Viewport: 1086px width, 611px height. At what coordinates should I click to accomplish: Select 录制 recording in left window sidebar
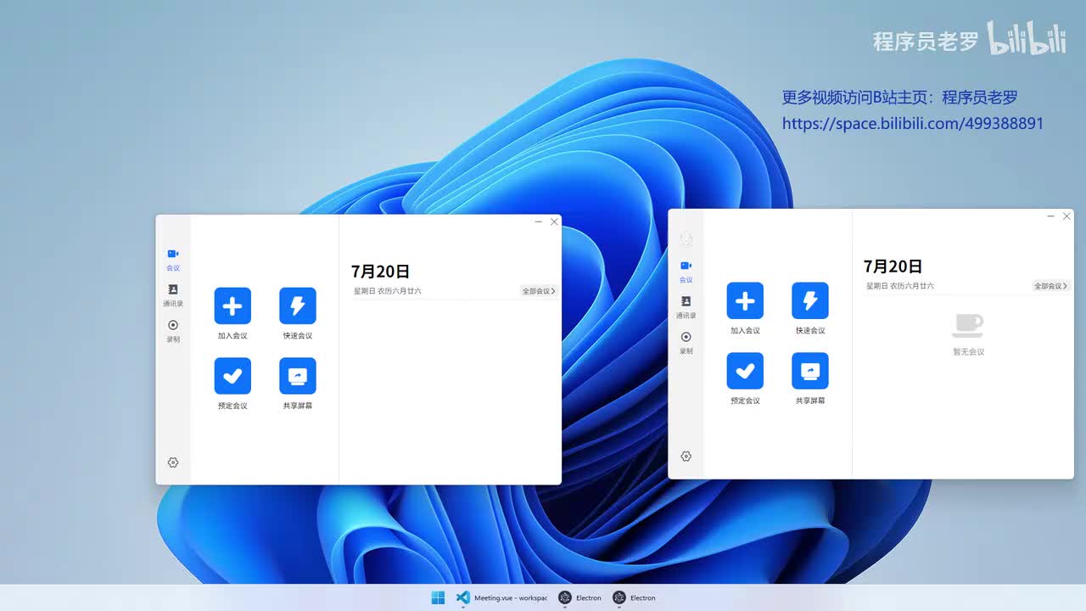[173, 331]
